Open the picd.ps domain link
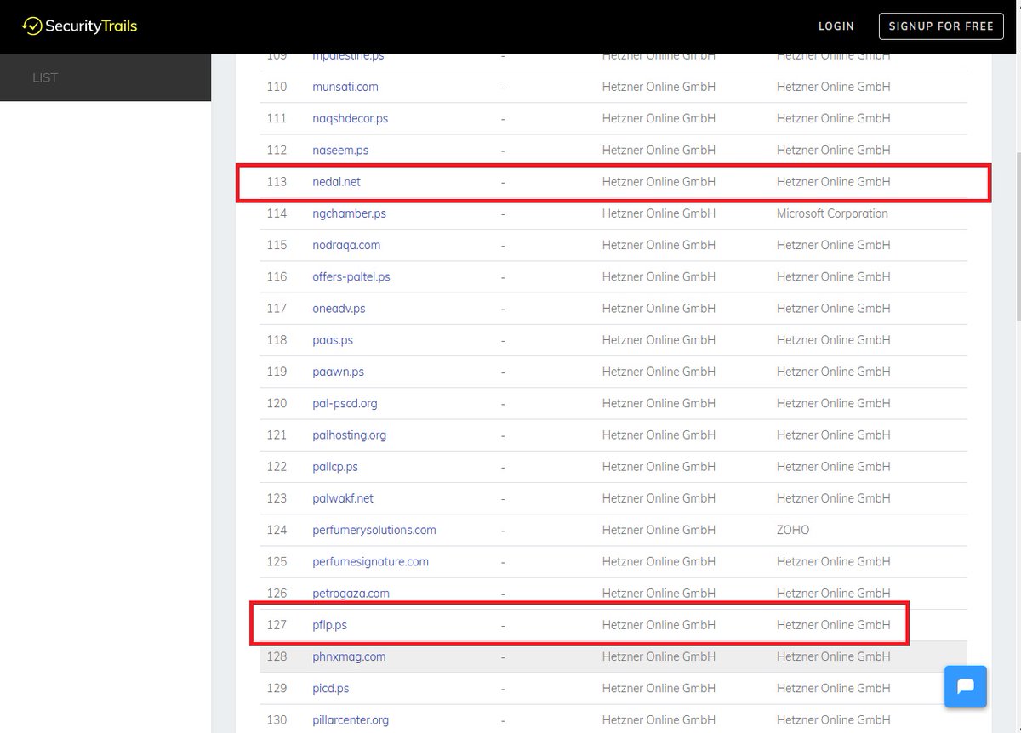 pyautogui.click(x=331, y=688)
